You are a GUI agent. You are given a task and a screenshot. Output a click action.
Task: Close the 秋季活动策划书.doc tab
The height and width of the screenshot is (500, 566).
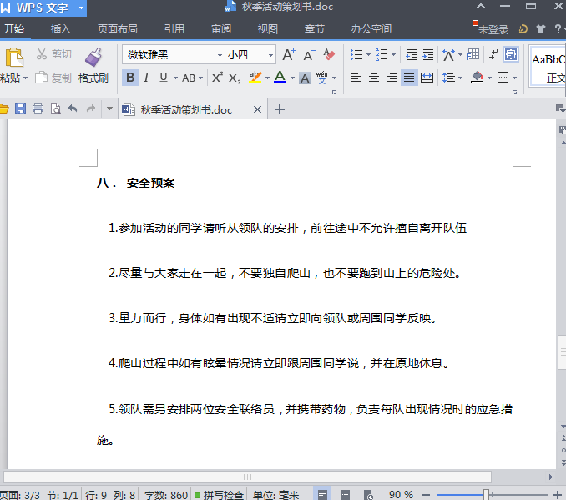[x=257, y=109]
